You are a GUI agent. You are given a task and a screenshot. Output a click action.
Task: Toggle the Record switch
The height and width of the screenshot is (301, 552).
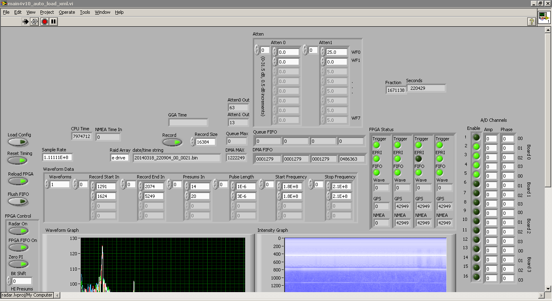point(172,142)
